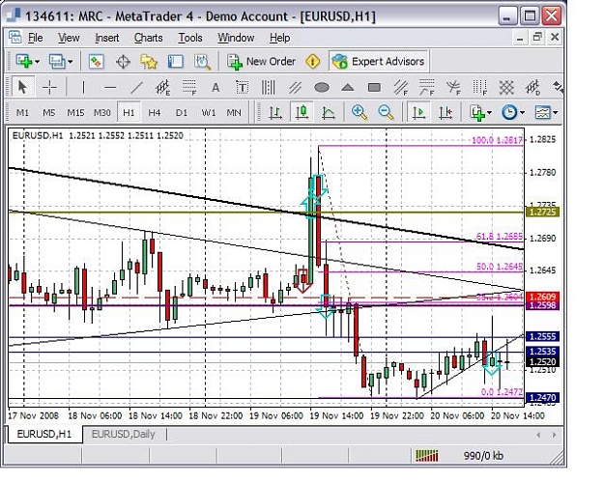The image size is (604, 483).
Task: Select the triangle shape tool
Action: click(348, 88)
